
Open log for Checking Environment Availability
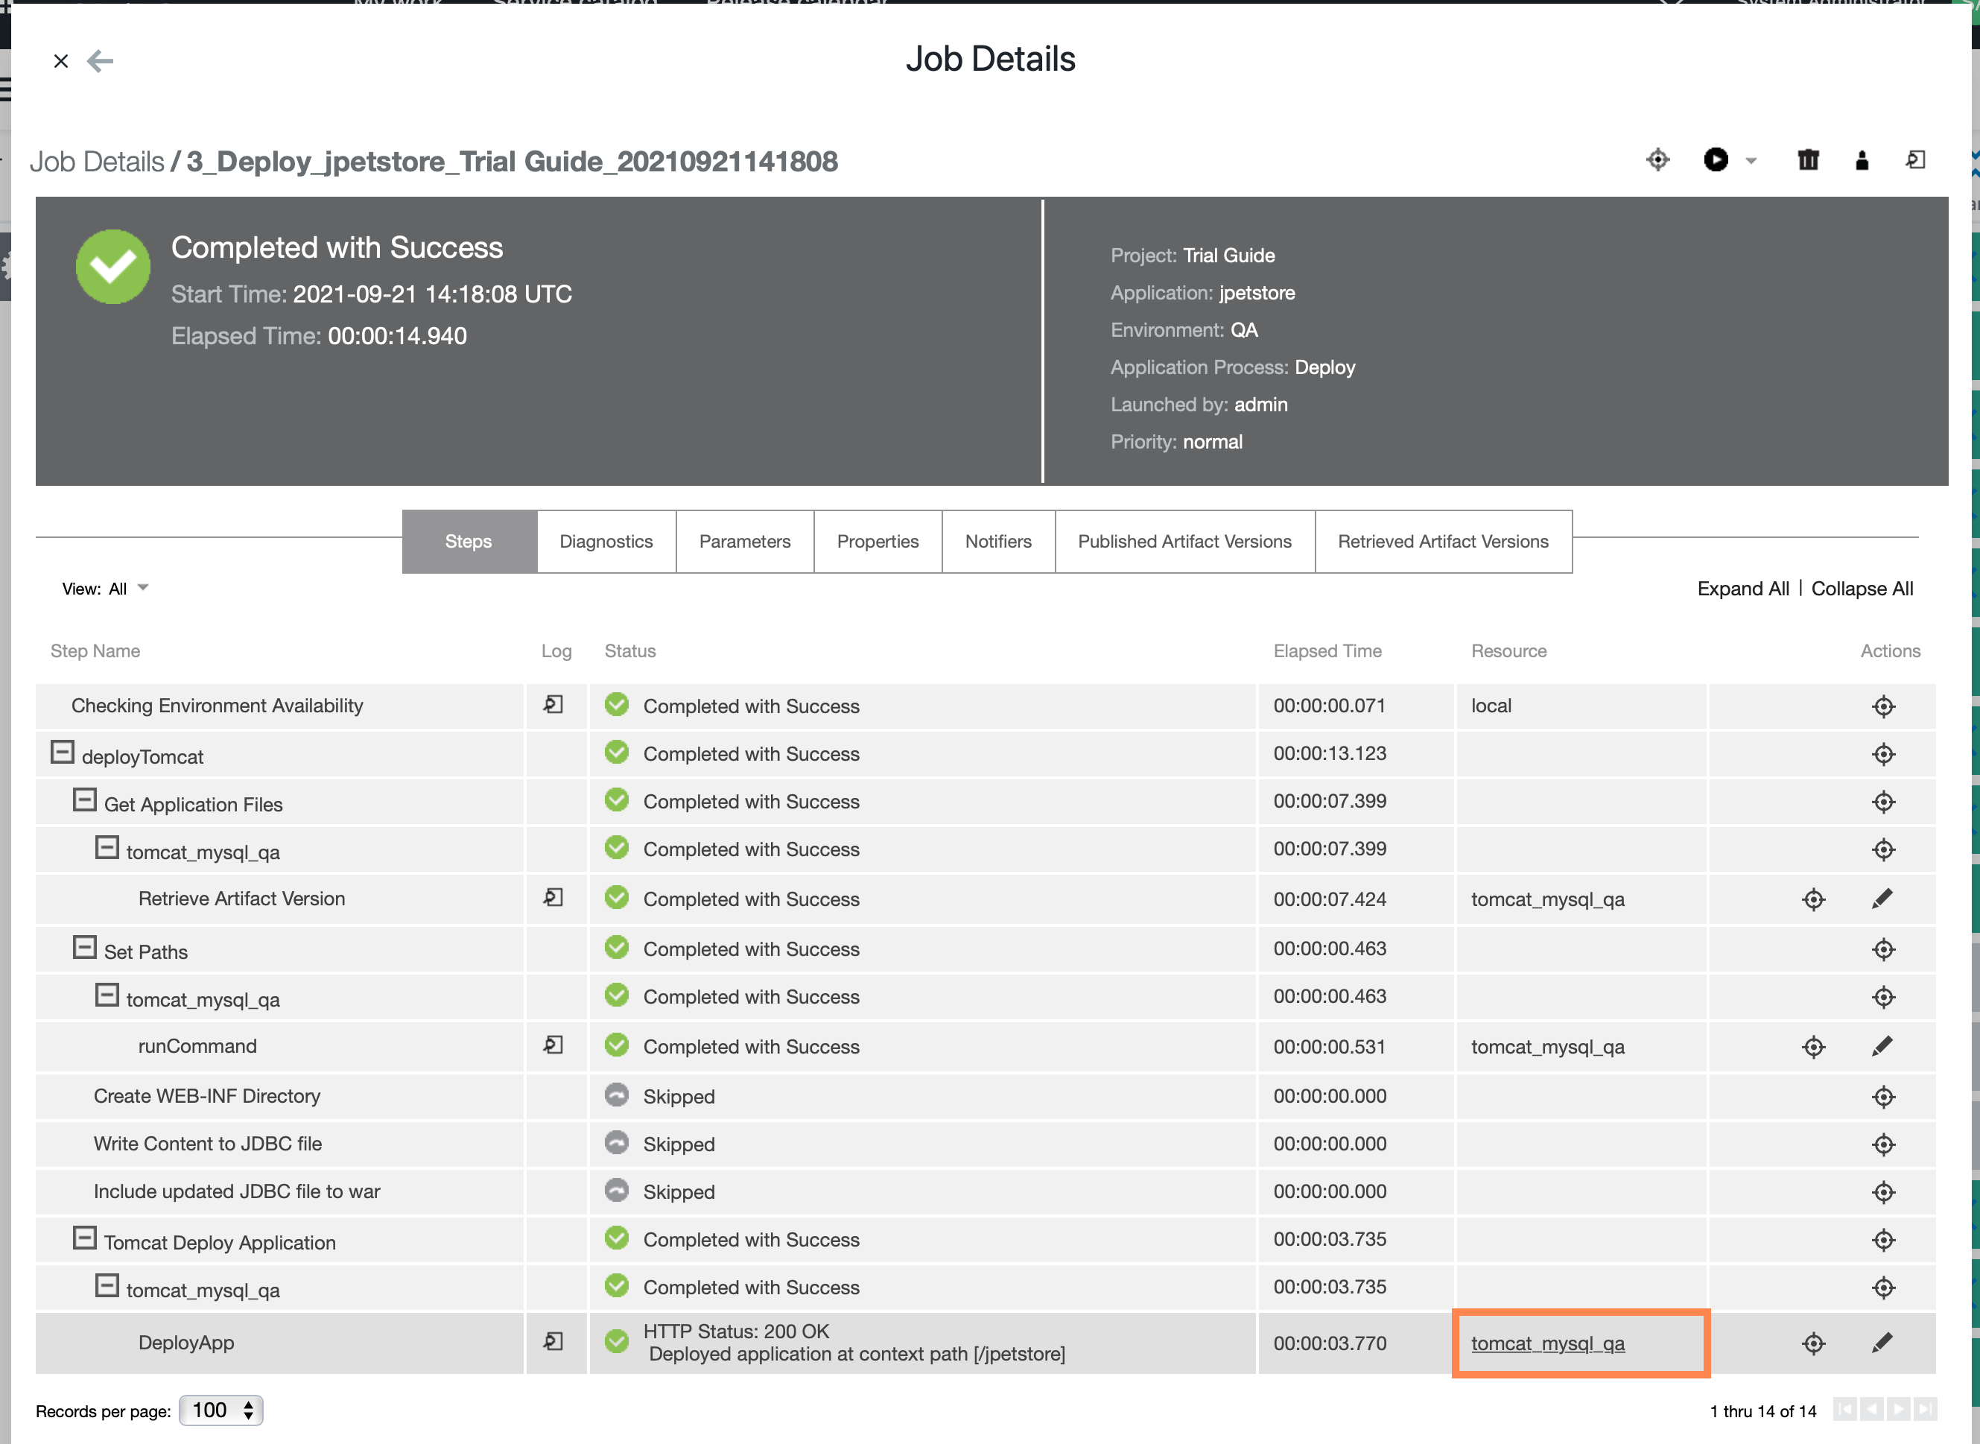pos(553,705)
